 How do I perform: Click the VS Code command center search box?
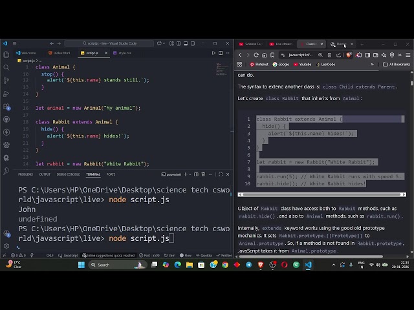tap(109, 43)
